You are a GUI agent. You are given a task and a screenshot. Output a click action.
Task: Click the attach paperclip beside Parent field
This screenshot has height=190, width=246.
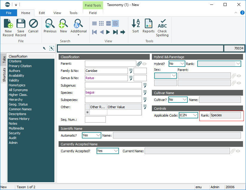[x=139, y=64]
